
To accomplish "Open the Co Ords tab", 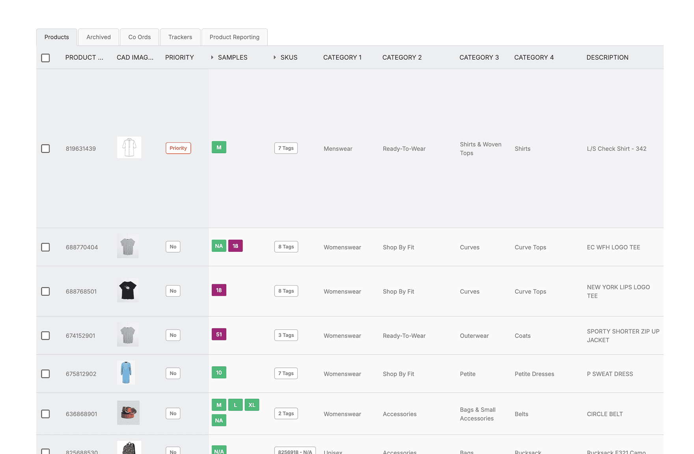I will click(140, 37).
